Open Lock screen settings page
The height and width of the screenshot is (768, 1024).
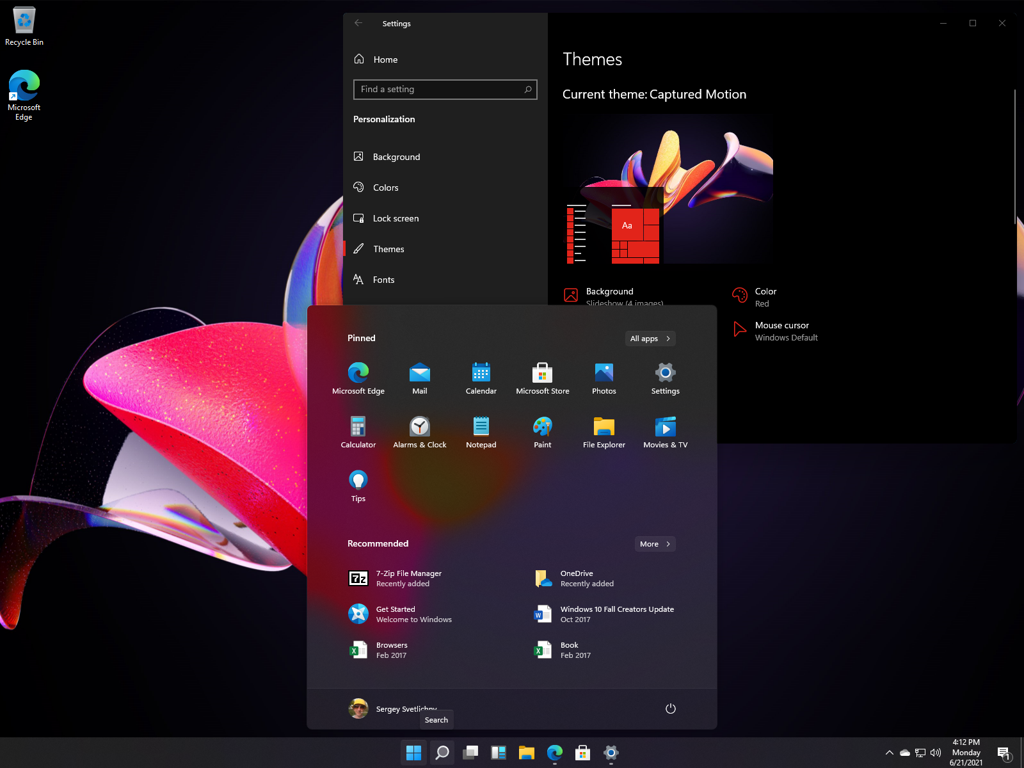[x=445, y=218]
